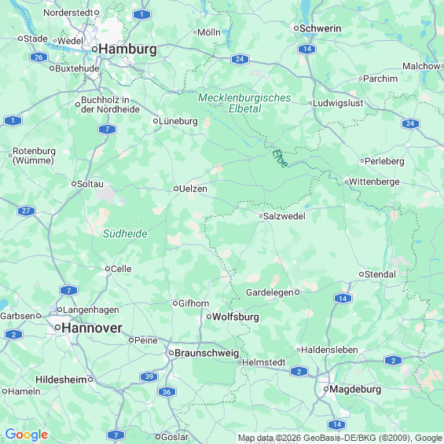Screen dimensions: 444x444
Task: Click the Elbe river label
Action: (280, 158)
